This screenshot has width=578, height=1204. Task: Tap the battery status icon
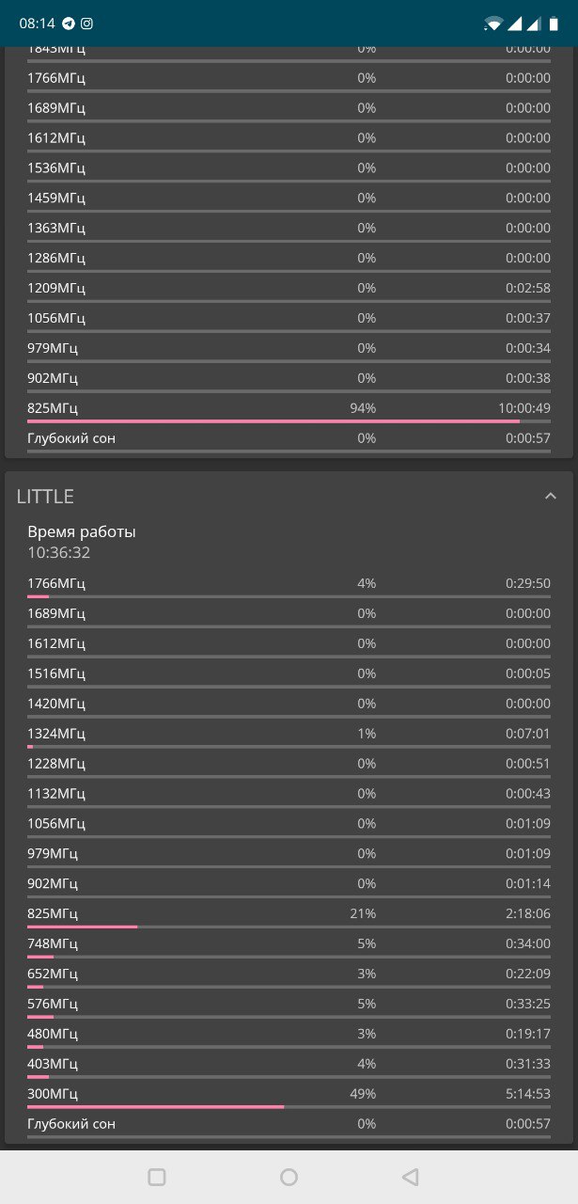(555, 24)
